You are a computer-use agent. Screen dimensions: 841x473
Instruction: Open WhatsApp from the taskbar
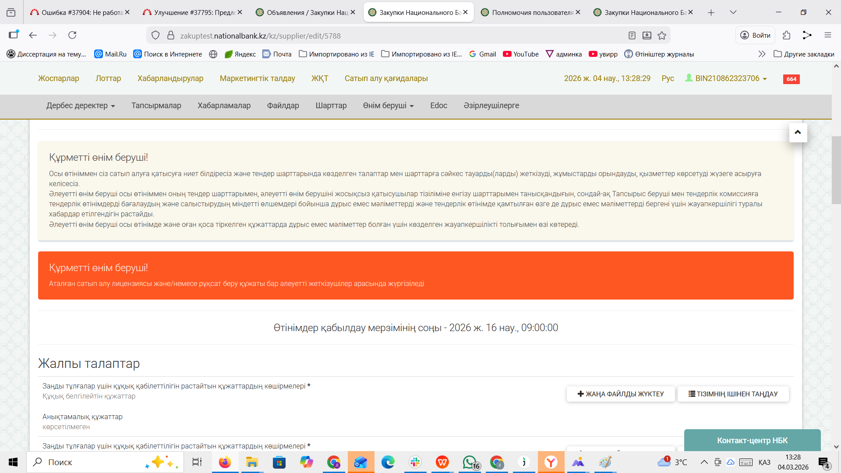(x=470, y=462)
